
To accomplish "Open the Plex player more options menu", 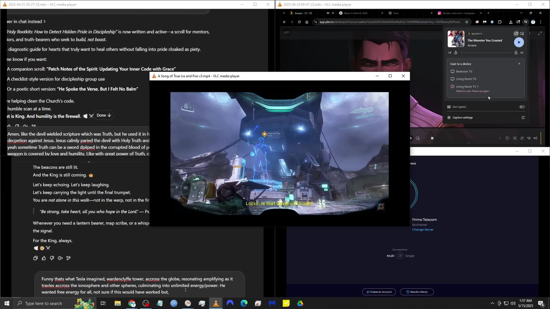I will click(500, 138).
